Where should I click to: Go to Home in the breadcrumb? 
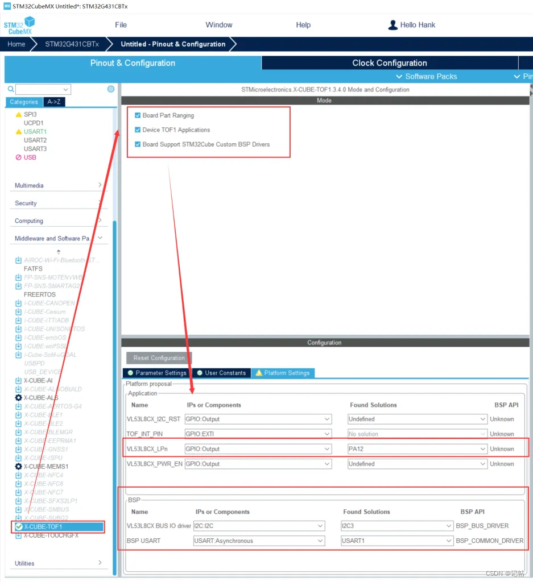pyautogui.click(x=16, y=44)
